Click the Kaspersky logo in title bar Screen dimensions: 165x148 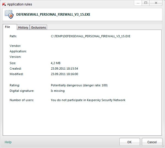pyautogui.click(x=4, y=4)
